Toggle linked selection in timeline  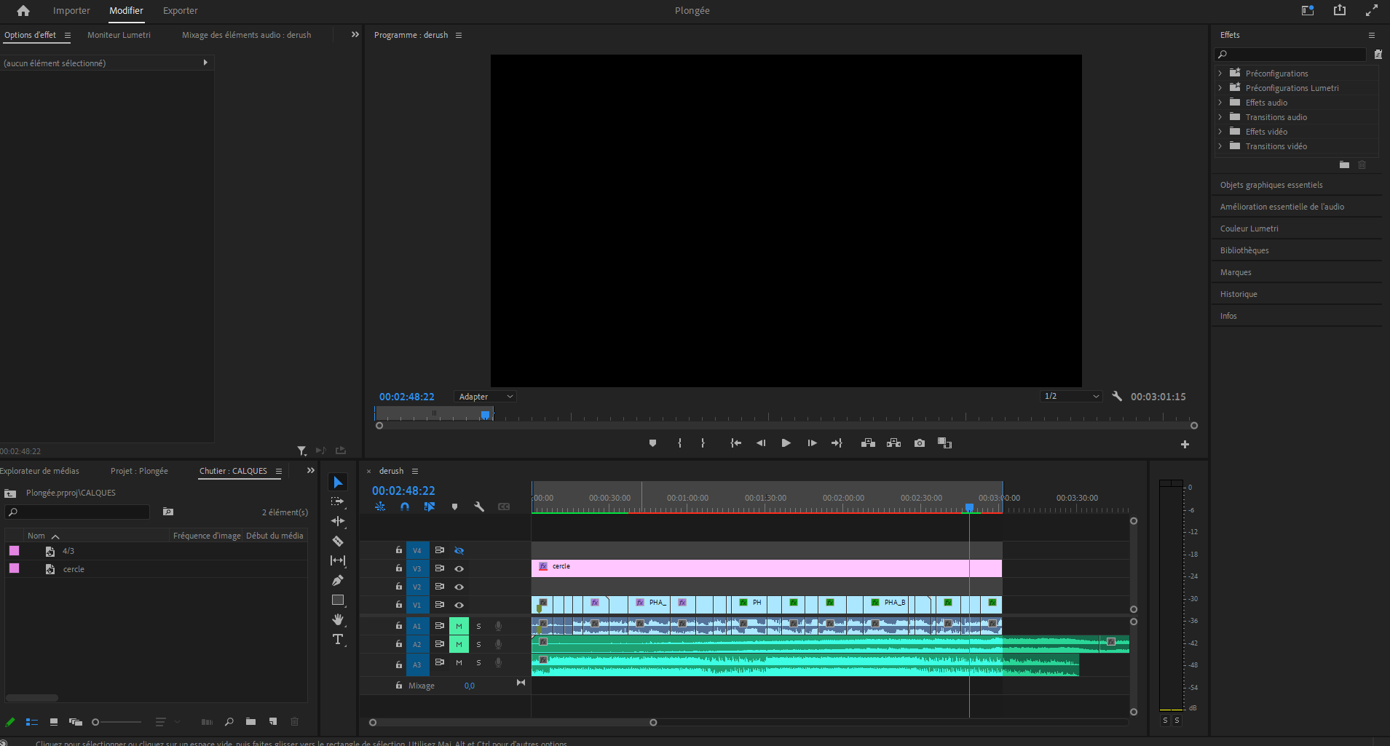pyautogui.click(x=430, y=507)
